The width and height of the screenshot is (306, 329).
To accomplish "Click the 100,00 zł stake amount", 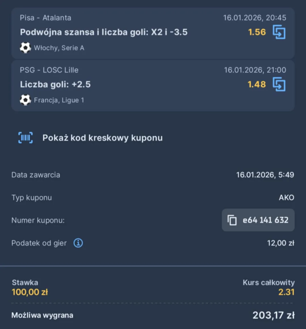I will coord(30,292).
